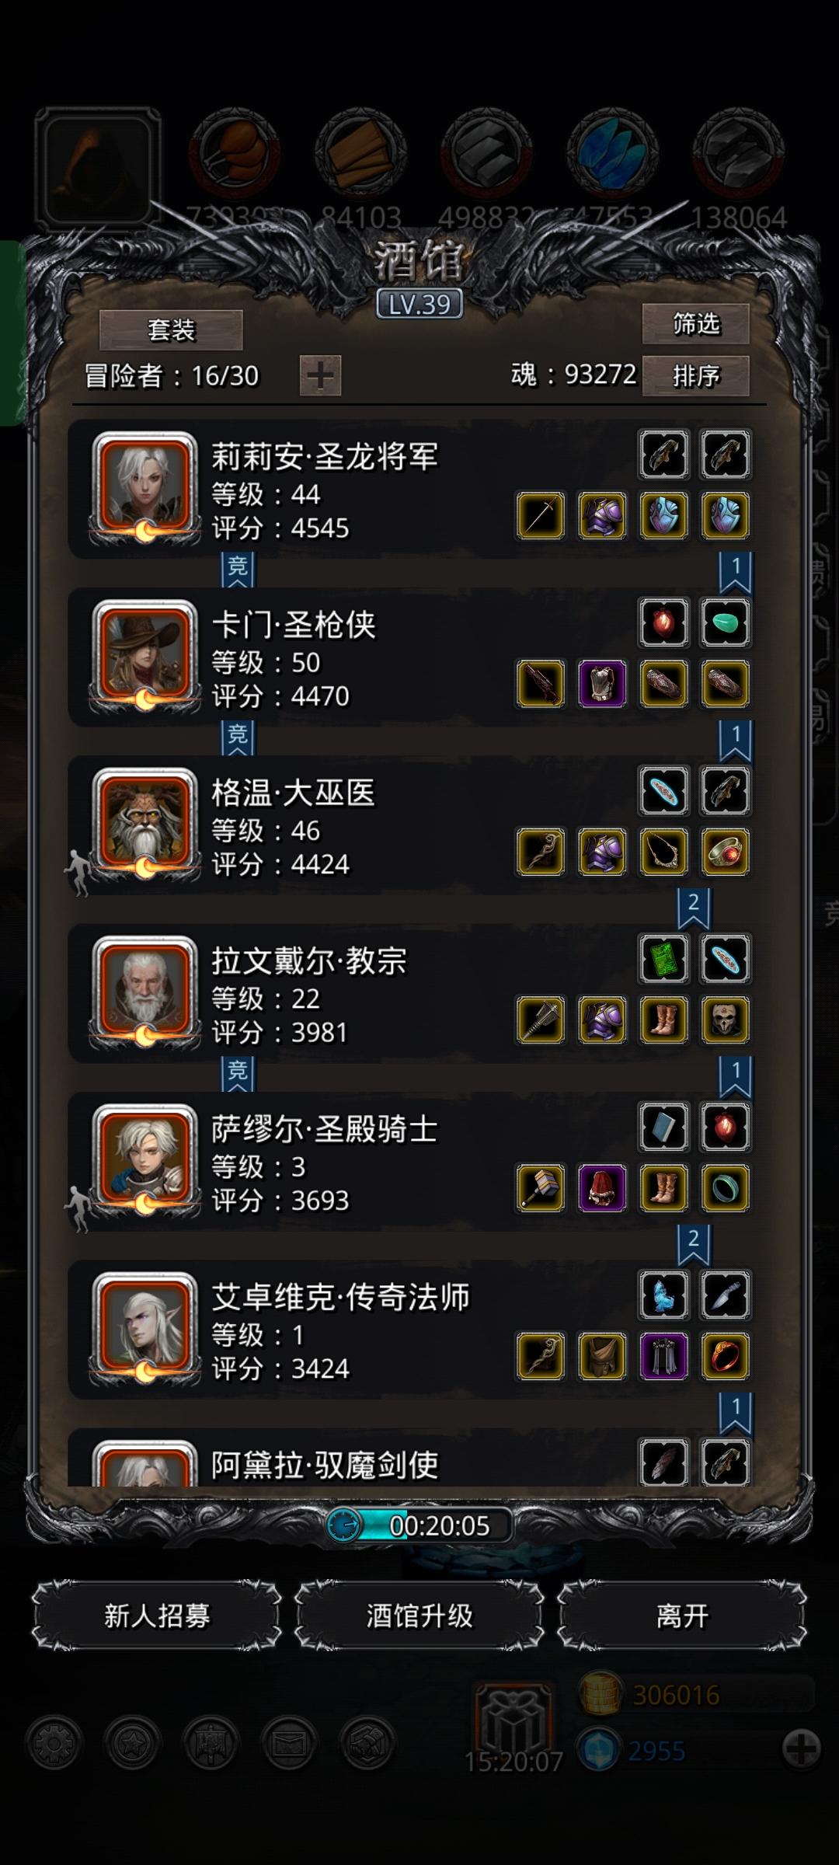The height and width of the screenshot is (1865, 839).
Task: Toggle team flag 2 under 格温·大巫医
Action: pyautogui.click(x=693, y=908)
